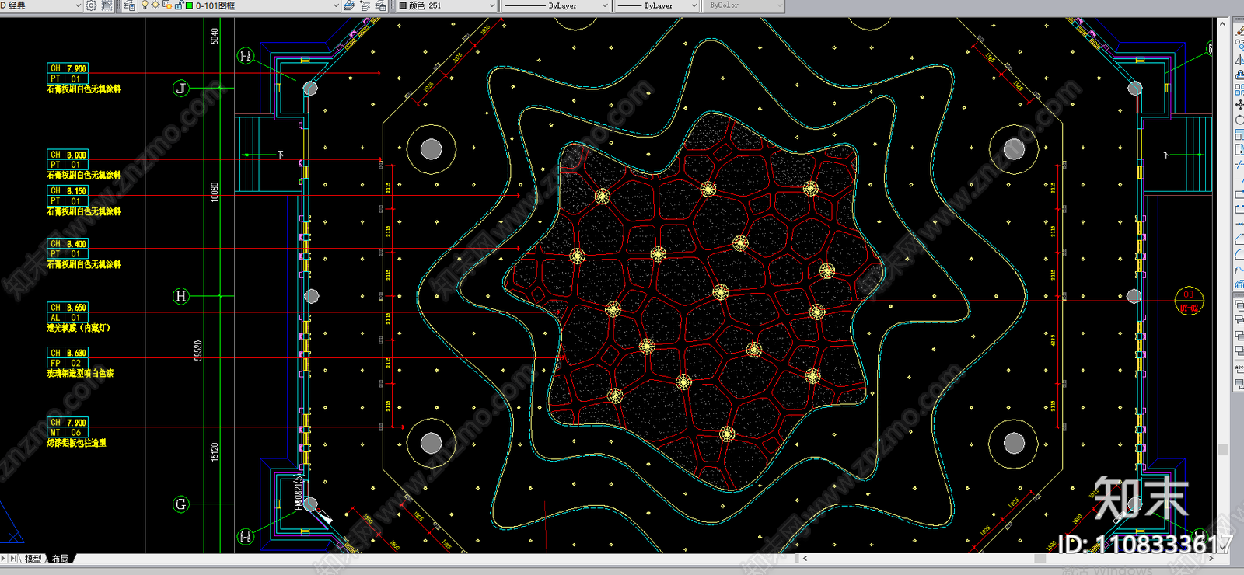Click Make Object's Layer Current icon

tap(349, 5)
